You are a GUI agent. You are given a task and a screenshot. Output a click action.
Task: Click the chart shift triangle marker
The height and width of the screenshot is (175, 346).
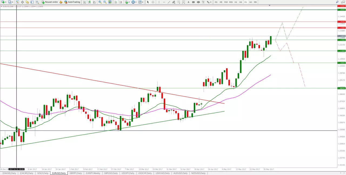coord(270,5)
